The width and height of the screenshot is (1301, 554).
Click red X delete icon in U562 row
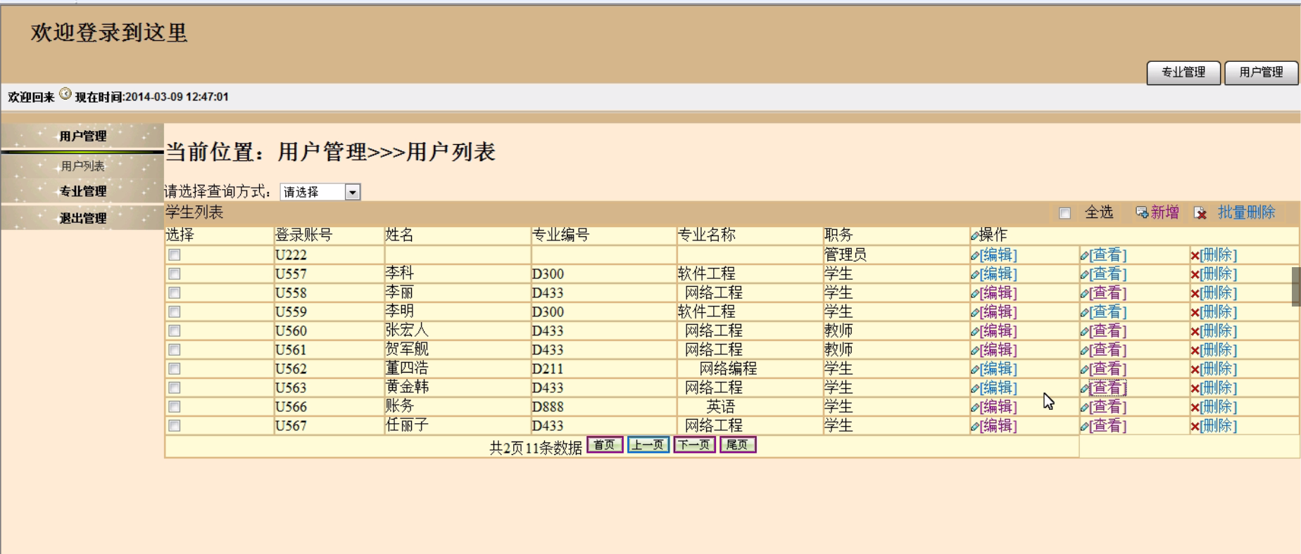pos(1195,369)
